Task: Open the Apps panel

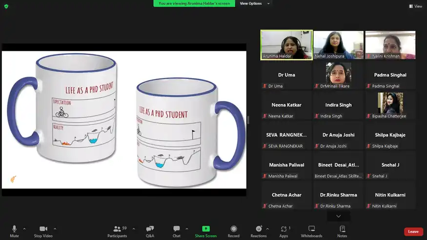Action: click(284, 229)
